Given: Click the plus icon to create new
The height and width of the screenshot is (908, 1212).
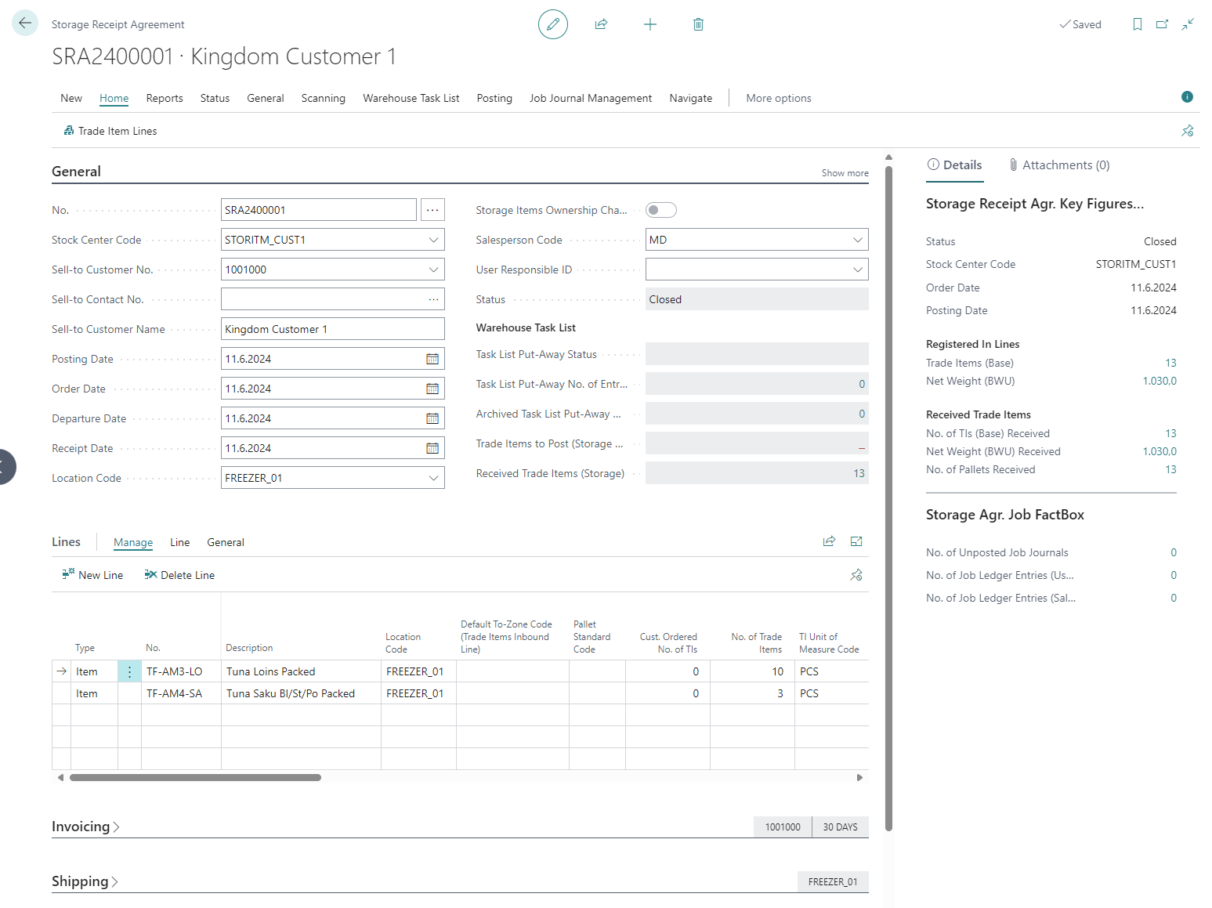Looking at the screenshot, I should tap(649, 24).
